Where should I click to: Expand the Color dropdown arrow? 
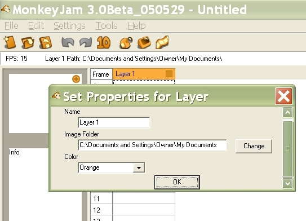tap(139, 167)
